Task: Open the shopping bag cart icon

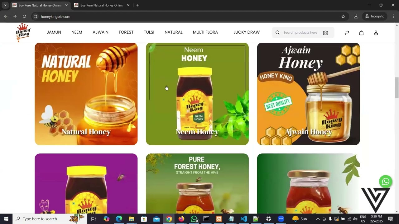Action: click(x=361, y=33)
